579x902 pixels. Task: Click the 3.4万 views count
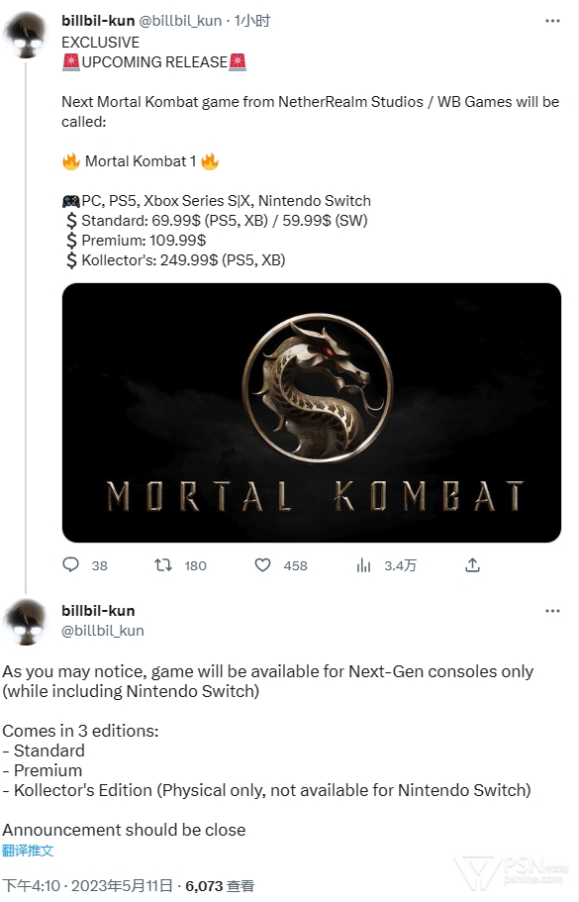coord(400,565)
